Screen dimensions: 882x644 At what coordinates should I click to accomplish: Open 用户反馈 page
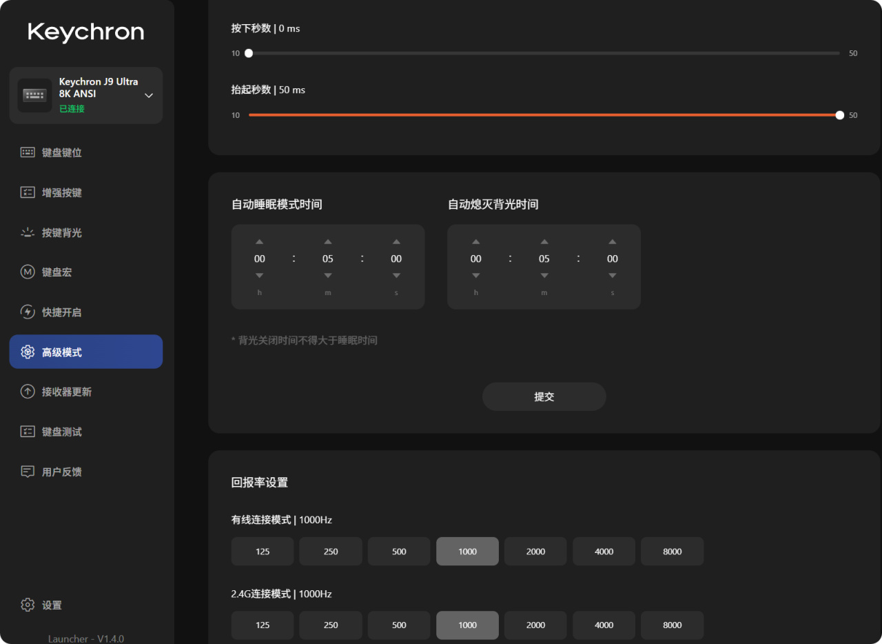pyautogui.click(x=86, y=472)
